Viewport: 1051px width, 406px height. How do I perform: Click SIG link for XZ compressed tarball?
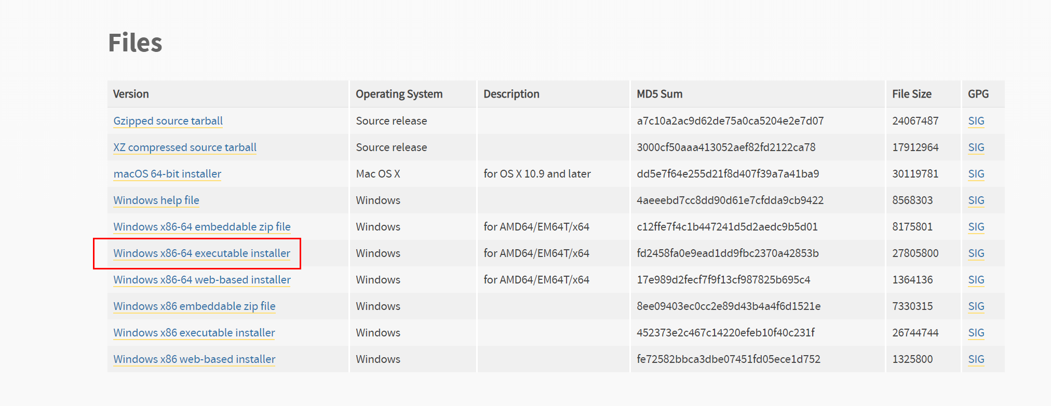[x=976, y=147]
